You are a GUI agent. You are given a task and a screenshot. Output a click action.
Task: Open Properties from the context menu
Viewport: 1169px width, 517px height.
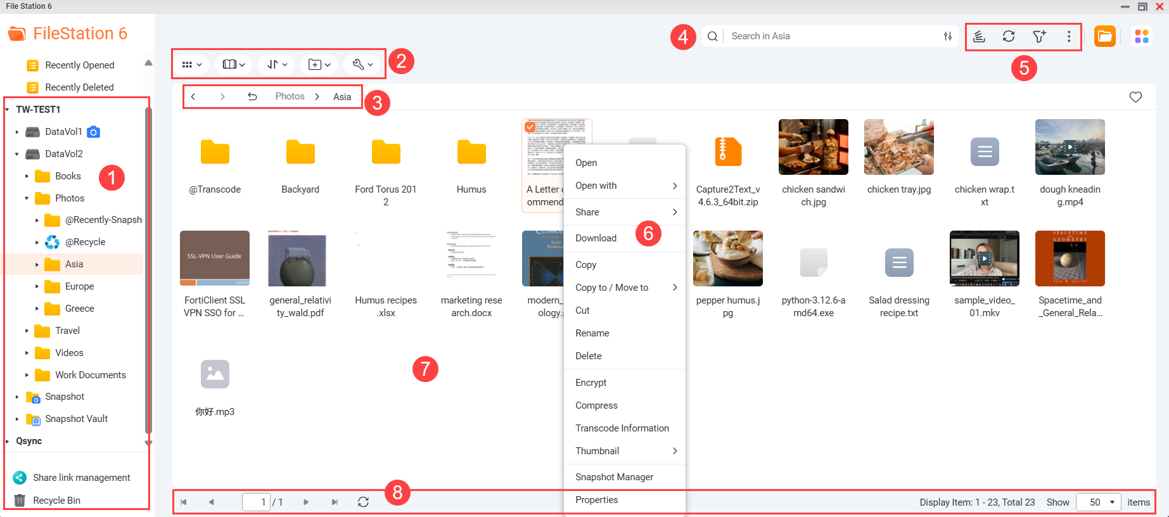point(625,500)
